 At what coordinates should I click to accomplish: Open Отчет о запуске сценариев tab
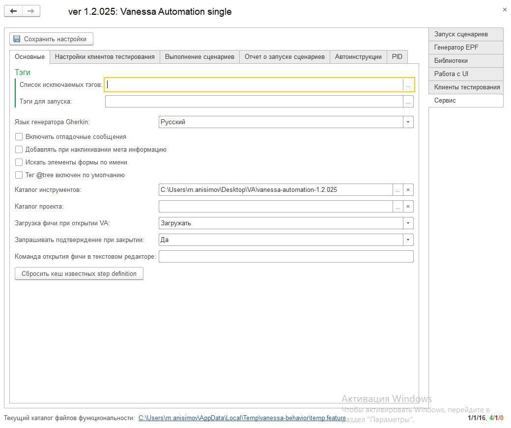click(x=284, y=56)
